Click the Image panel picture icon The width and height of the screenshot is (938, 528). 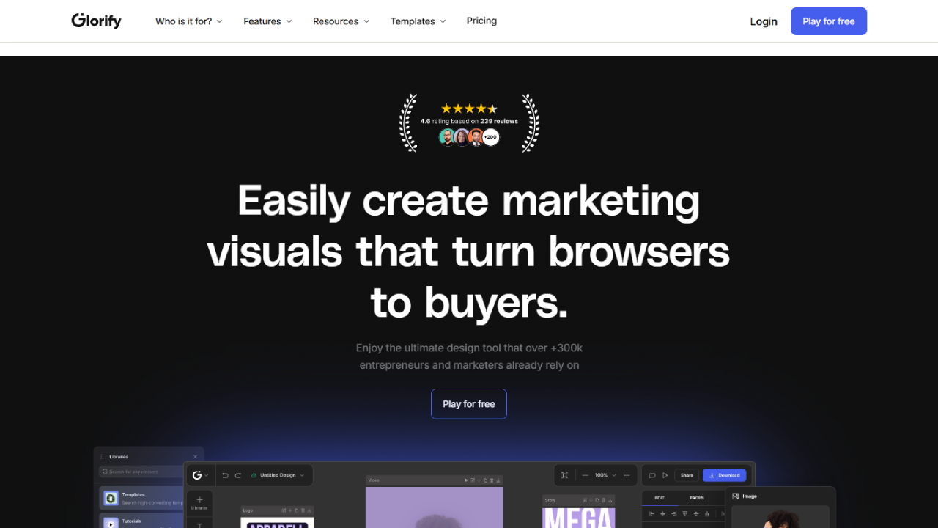[736, 496]
